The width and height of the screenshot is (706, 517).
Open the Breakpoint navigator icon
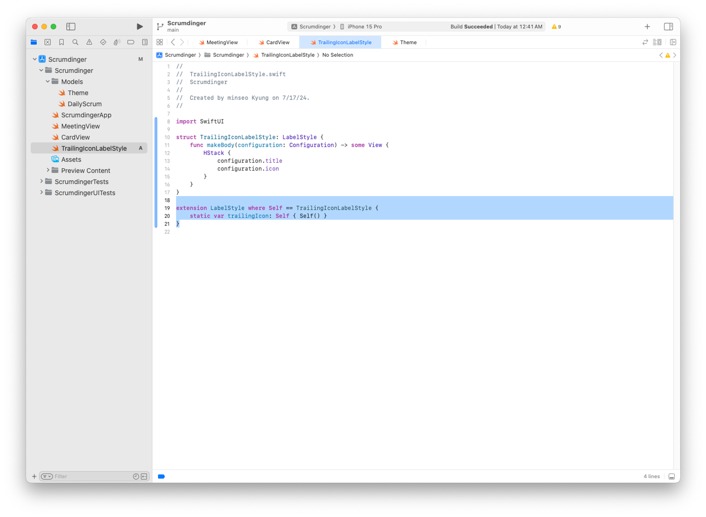click(131, 42)
